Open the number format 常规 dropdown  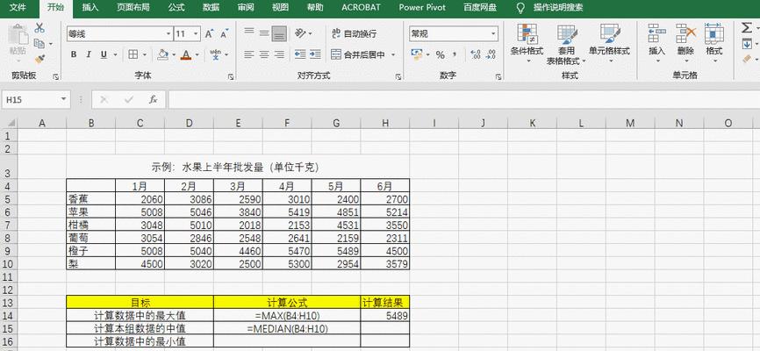coord(493,34)
